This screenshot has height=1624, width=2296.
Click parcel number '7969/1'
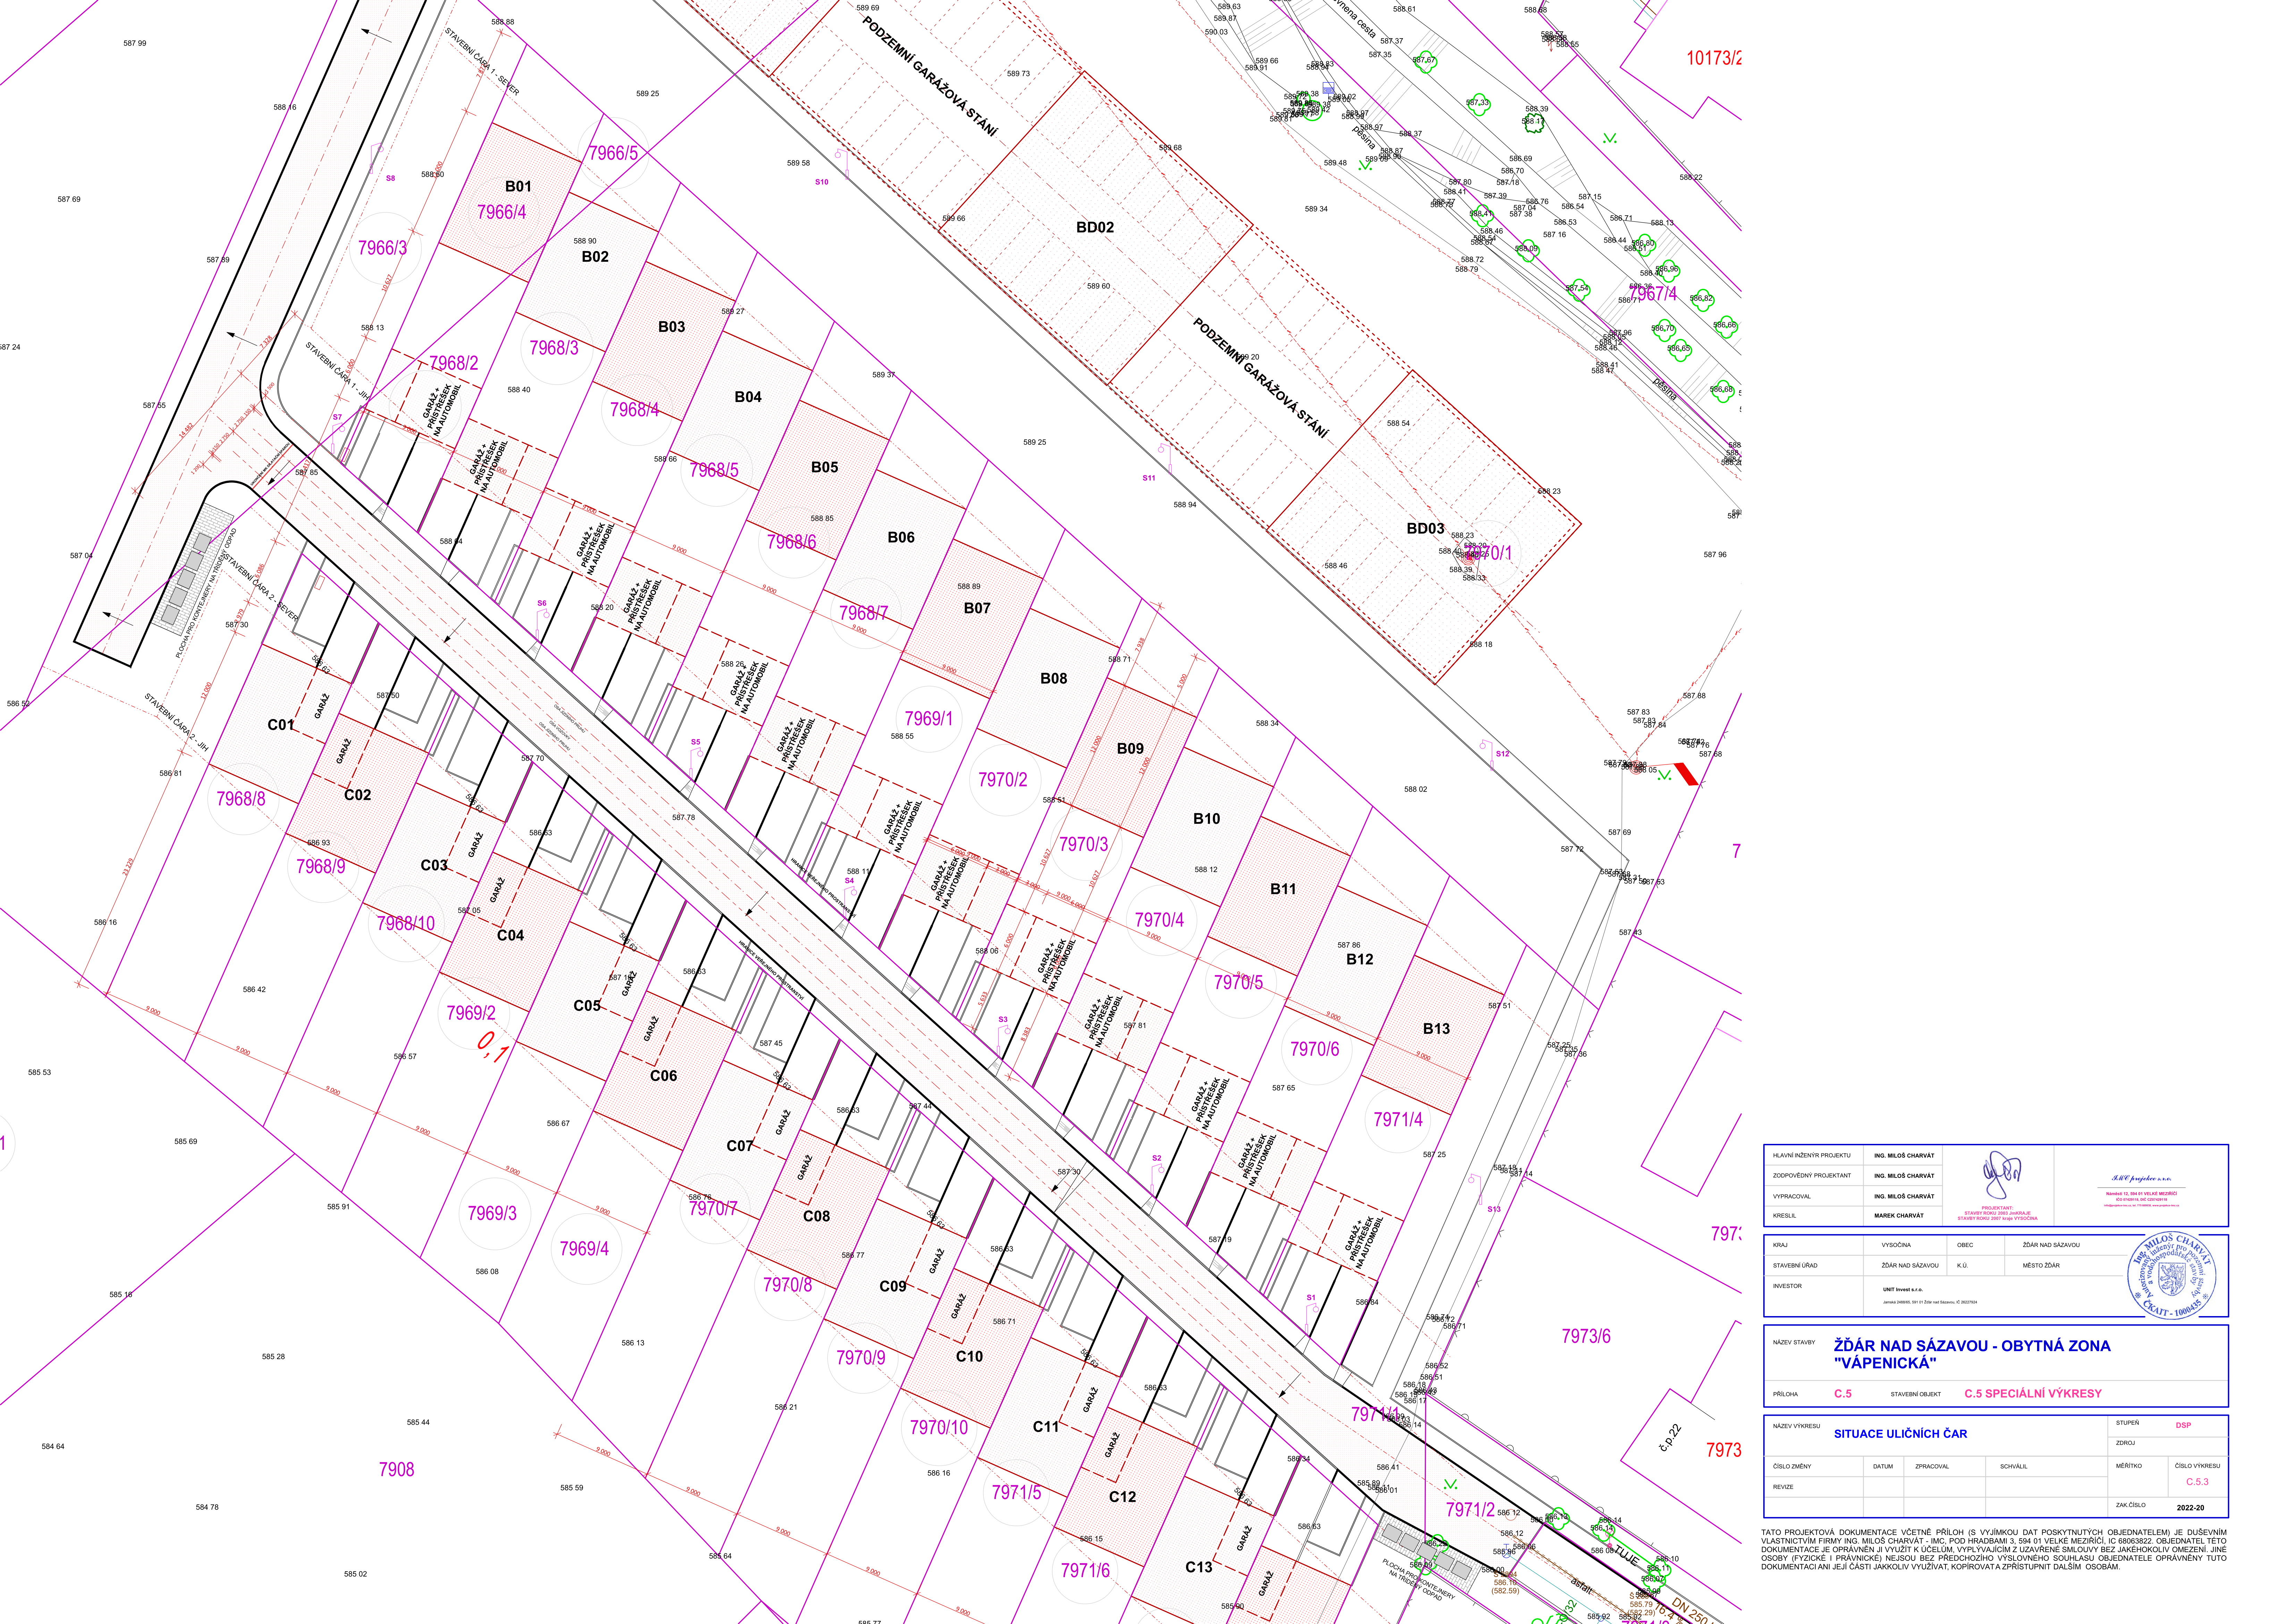click(x=929, y=719)
